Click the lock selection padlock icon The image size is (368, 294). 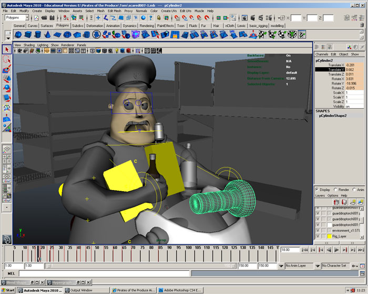[159, 18]
